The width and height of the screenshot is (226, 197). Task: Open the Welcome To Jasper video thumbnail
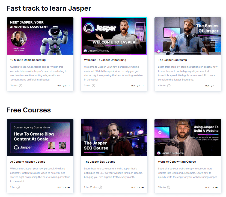point(114,36)
